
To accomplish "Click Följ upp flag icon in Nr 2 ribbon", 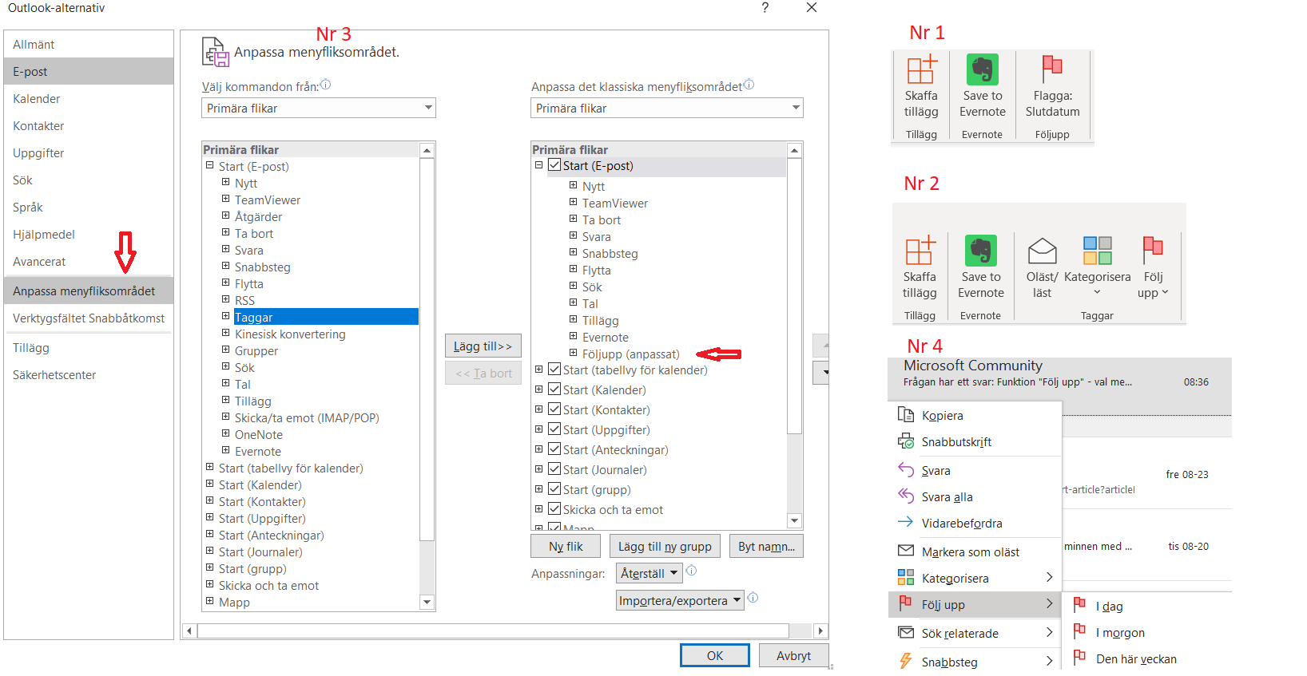I will coord(1153,251).
